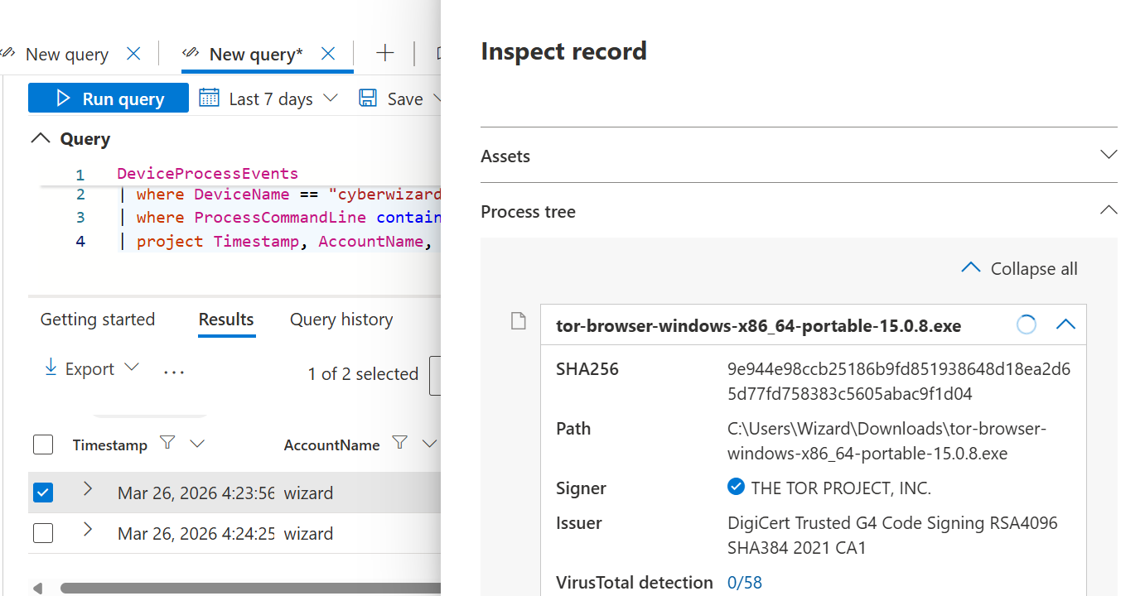Click the calendar icon for time range
The height and width of the screenshot is (596, 1145).
tap(209, 99)
